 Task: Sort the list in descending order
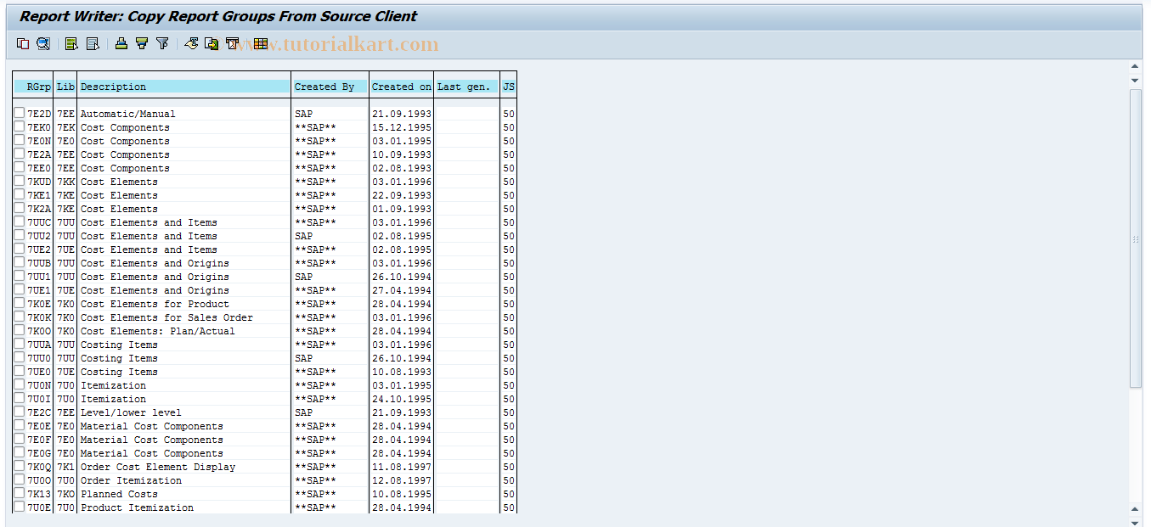141,43
